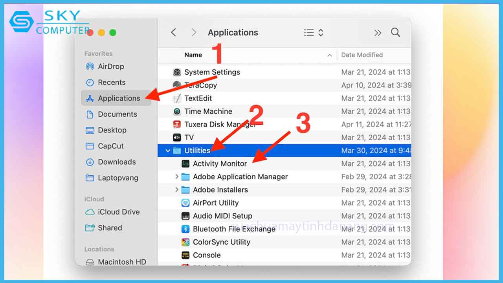The image size is (503, 283).
Task: Select the TextEdit app icon
Action: point(177,98)
